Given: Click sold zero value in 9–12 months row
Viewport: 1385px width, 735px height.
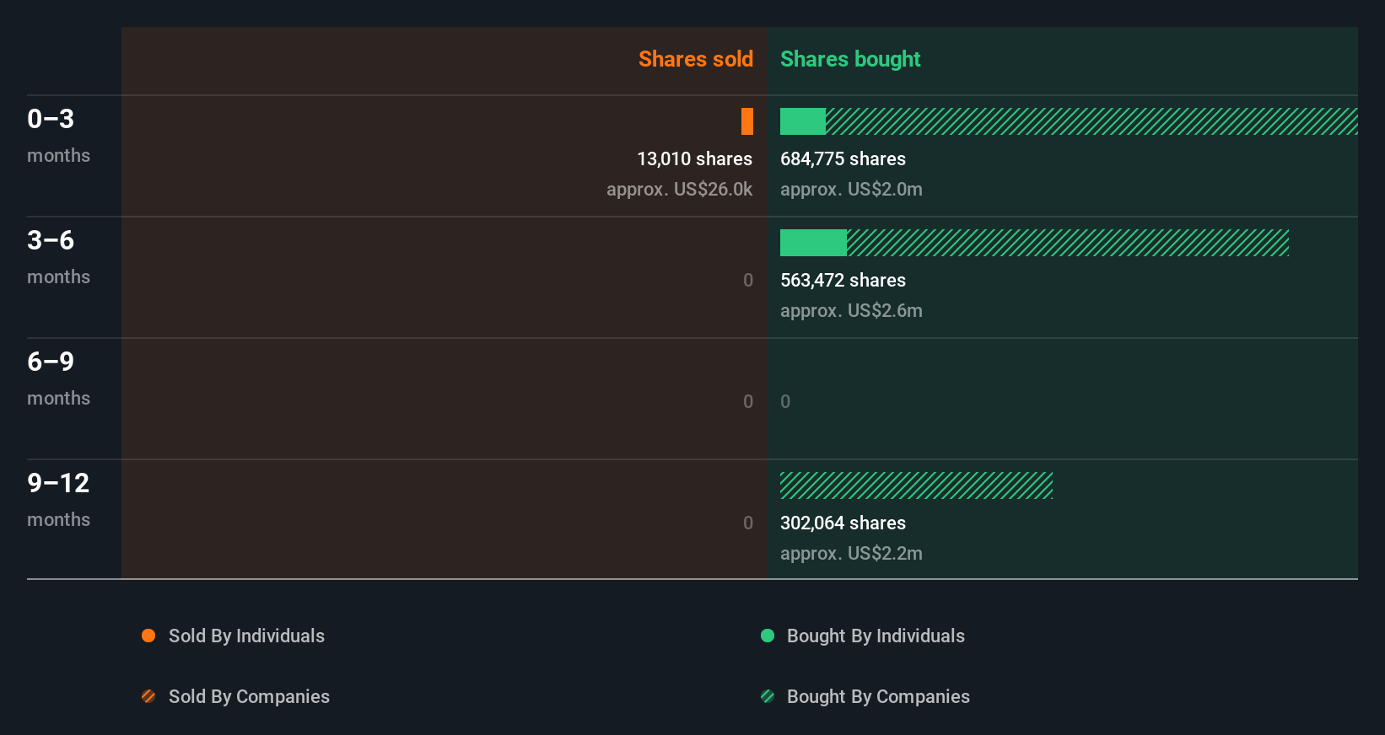Looking at the screenshot, I should point(748,523).
